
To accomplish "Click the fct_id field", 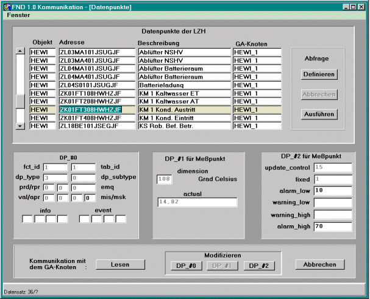I will (55, 167).
